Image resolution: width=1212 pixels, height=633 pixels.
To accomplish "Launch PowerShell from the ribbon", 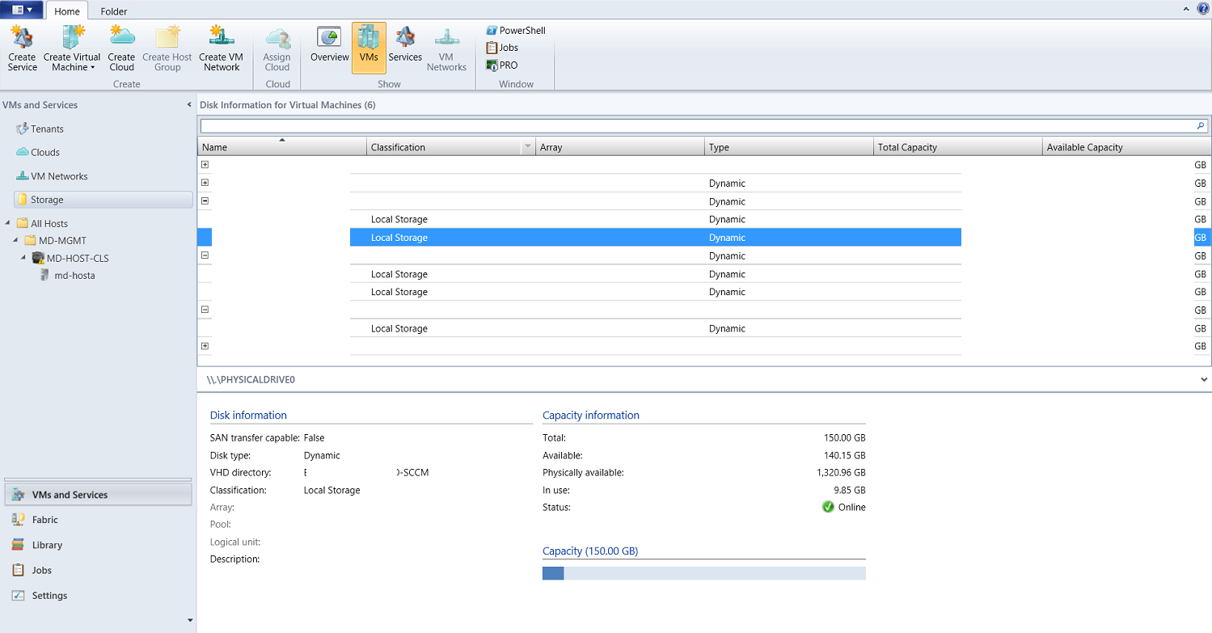I will [514, 30].
